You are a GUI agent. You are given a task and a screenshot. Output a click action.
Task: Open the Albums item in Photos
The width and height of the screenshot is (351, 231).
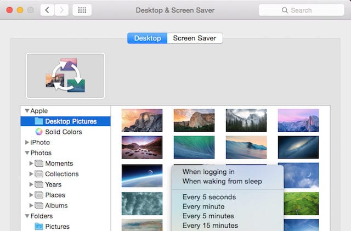tap(56, 206)
